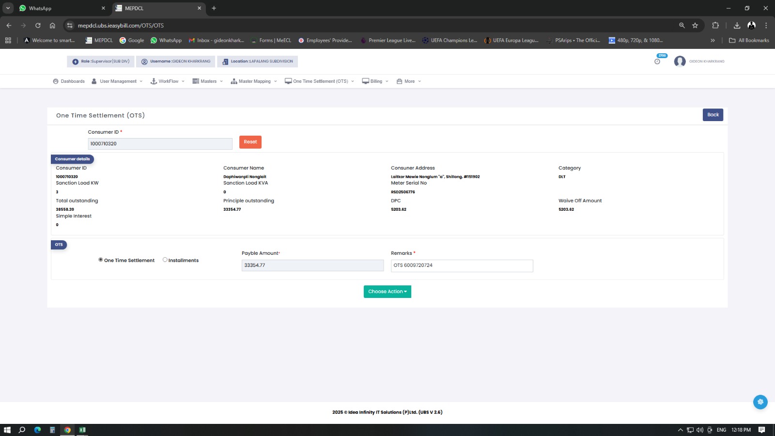Click the notification clock icon with badge
775x436 pixels.
click(x=657, y=61)
